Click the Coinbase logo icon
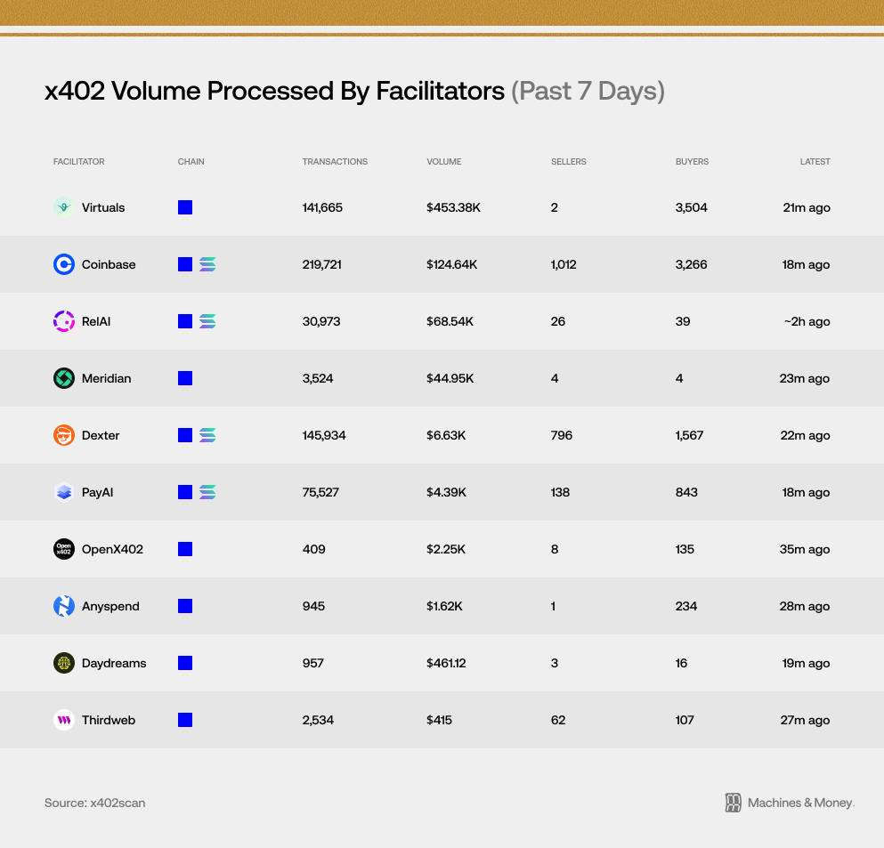This screenshot has height=848, width=884. 64,264
